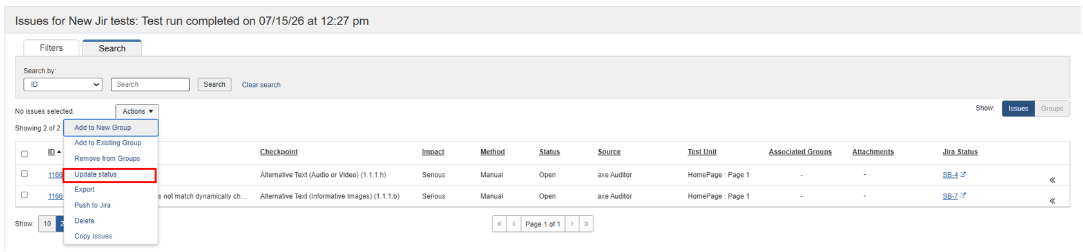
Task: Click the Search button
Action: click(215, 84)
